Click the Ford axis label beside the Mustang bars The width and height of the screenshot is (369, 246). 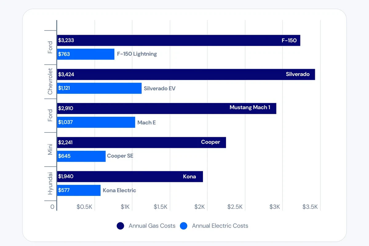(50, 115)
